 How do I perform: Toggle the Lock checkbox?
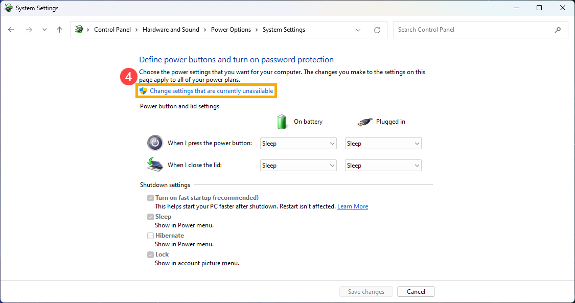(x=150, y=254)
